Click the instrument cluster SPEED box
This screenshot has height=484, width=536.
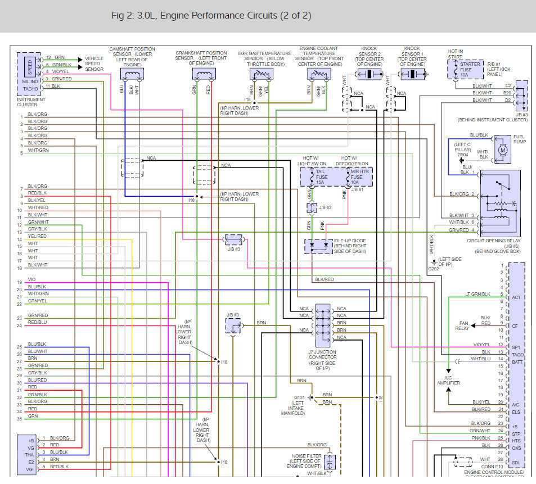coord(30,67)
